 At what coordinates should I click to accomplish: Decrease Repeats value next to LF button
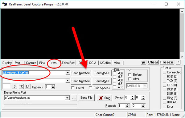[53, 88]
